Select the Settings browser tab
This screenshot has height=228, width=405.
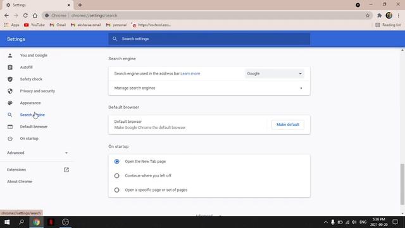(x=38, y=5)
